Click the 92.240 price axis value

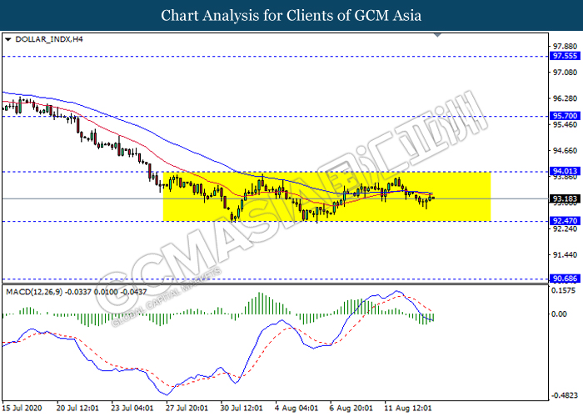pos(566,229)
